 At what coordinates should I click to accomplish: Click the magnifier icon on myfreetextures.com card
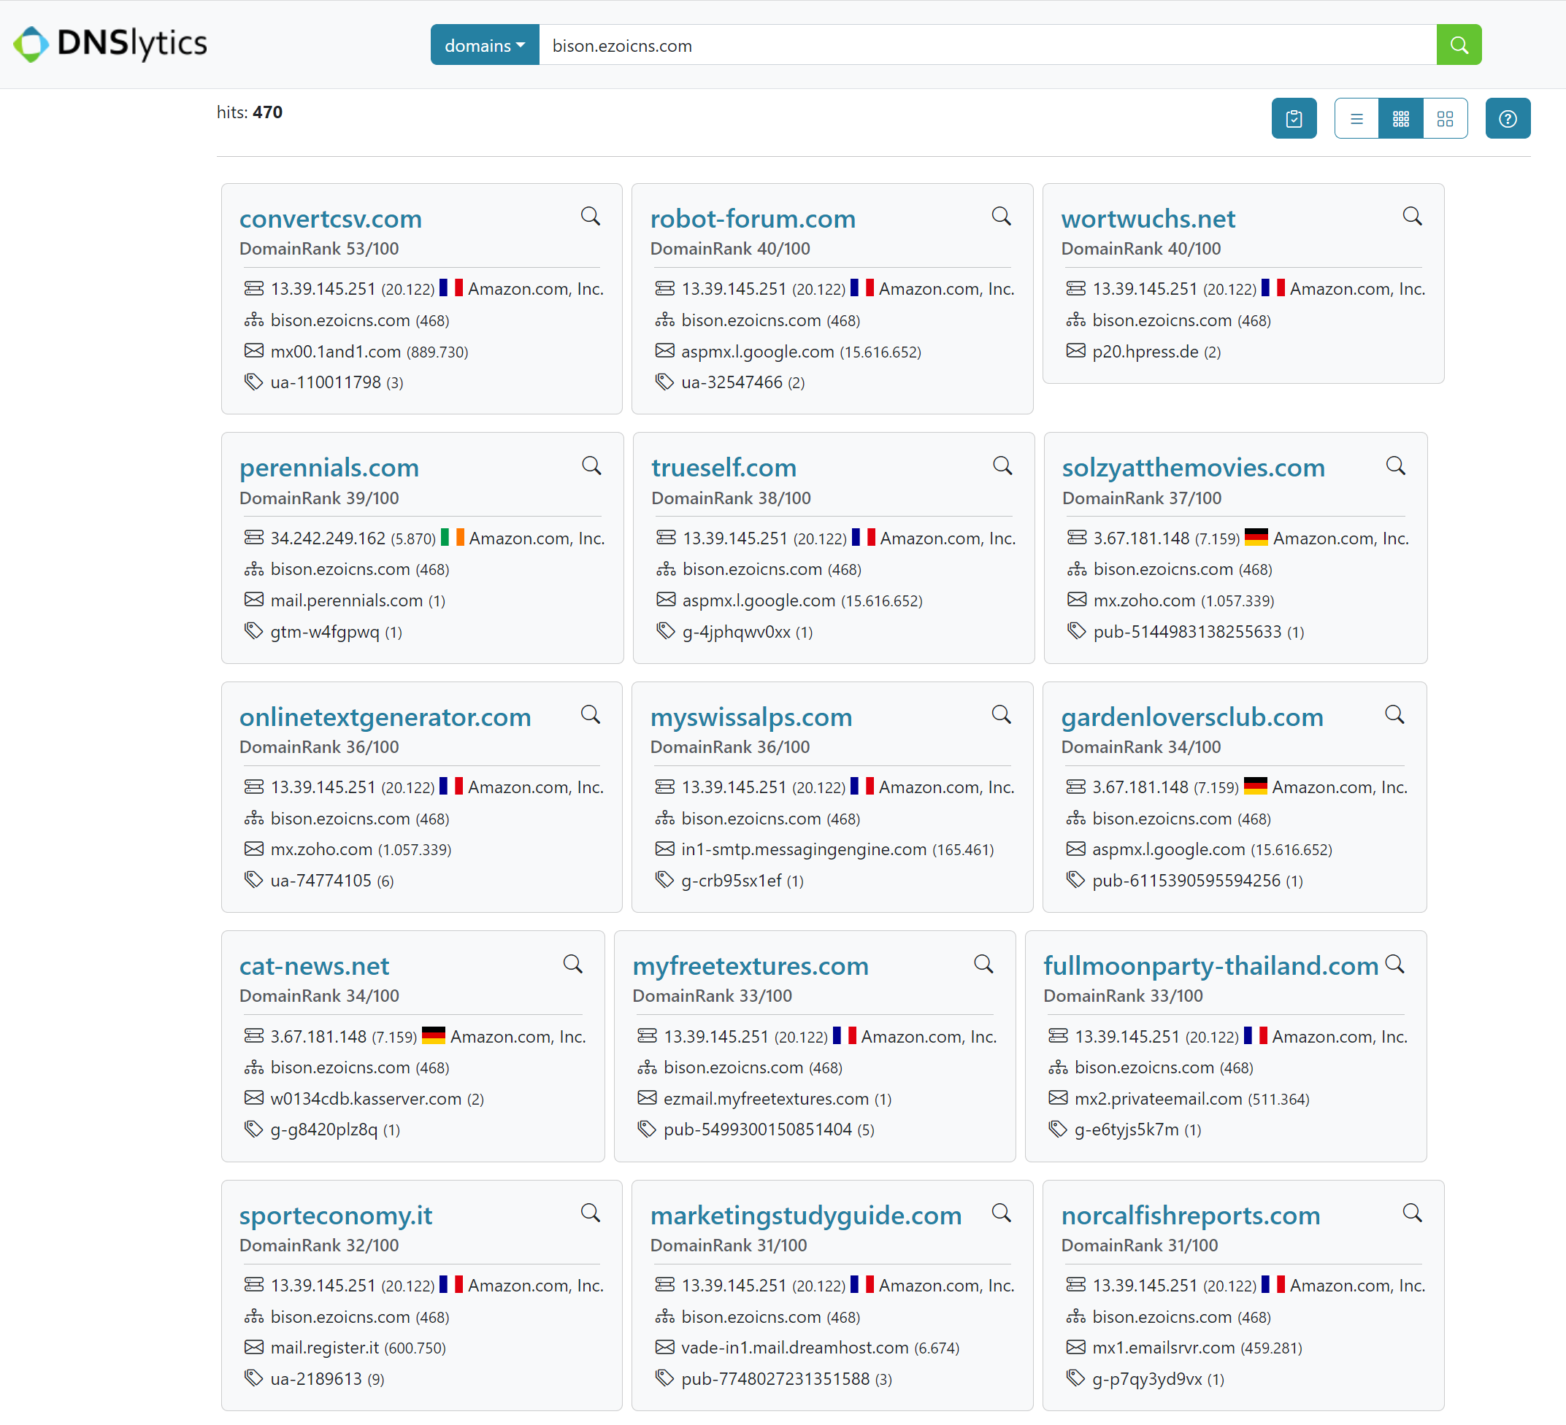coord(983,964)
